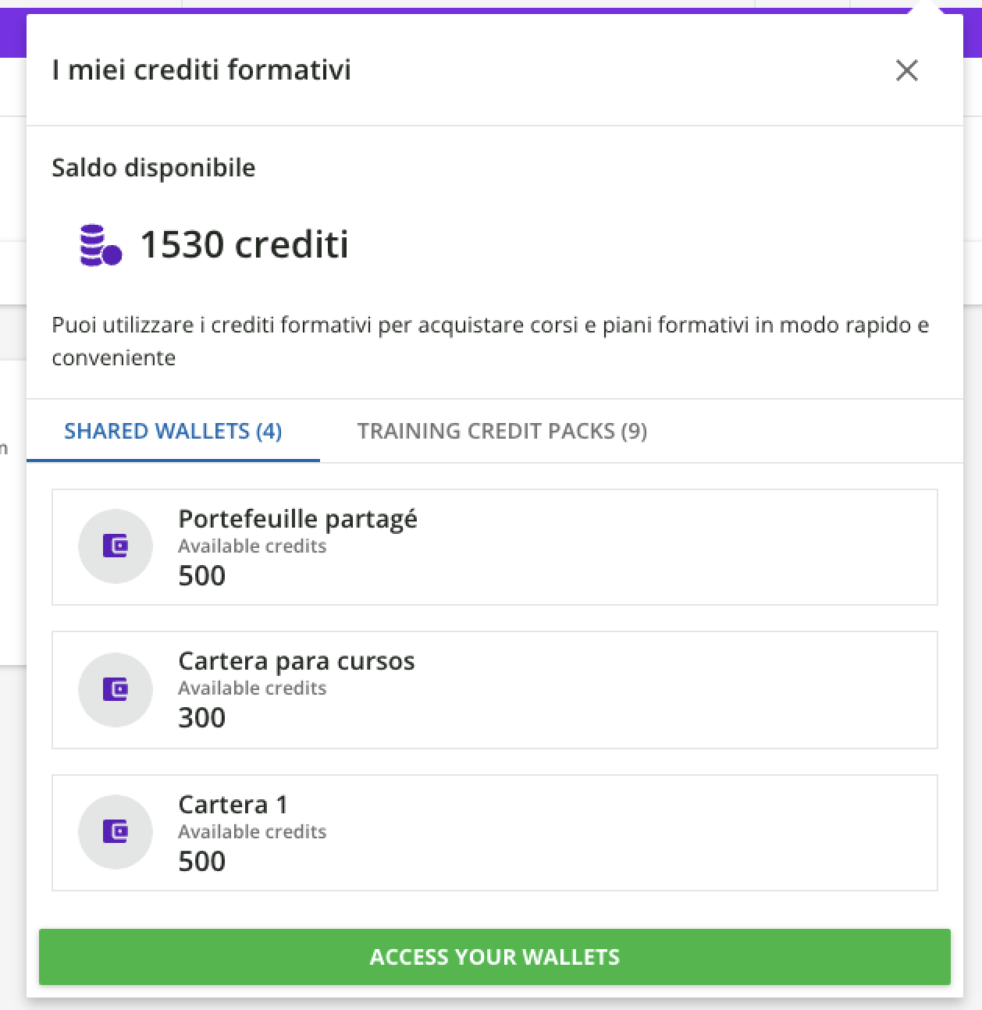Click the Cartera para cursos wallet icon
The image size is (982, 1010).
[x=116, y=689]
